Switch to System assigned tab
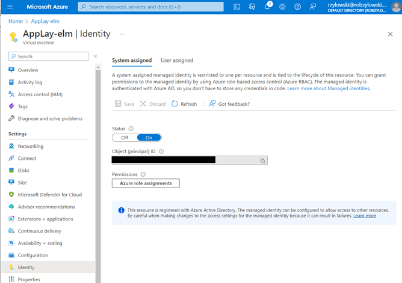The image size is (402, 283). 132,61
